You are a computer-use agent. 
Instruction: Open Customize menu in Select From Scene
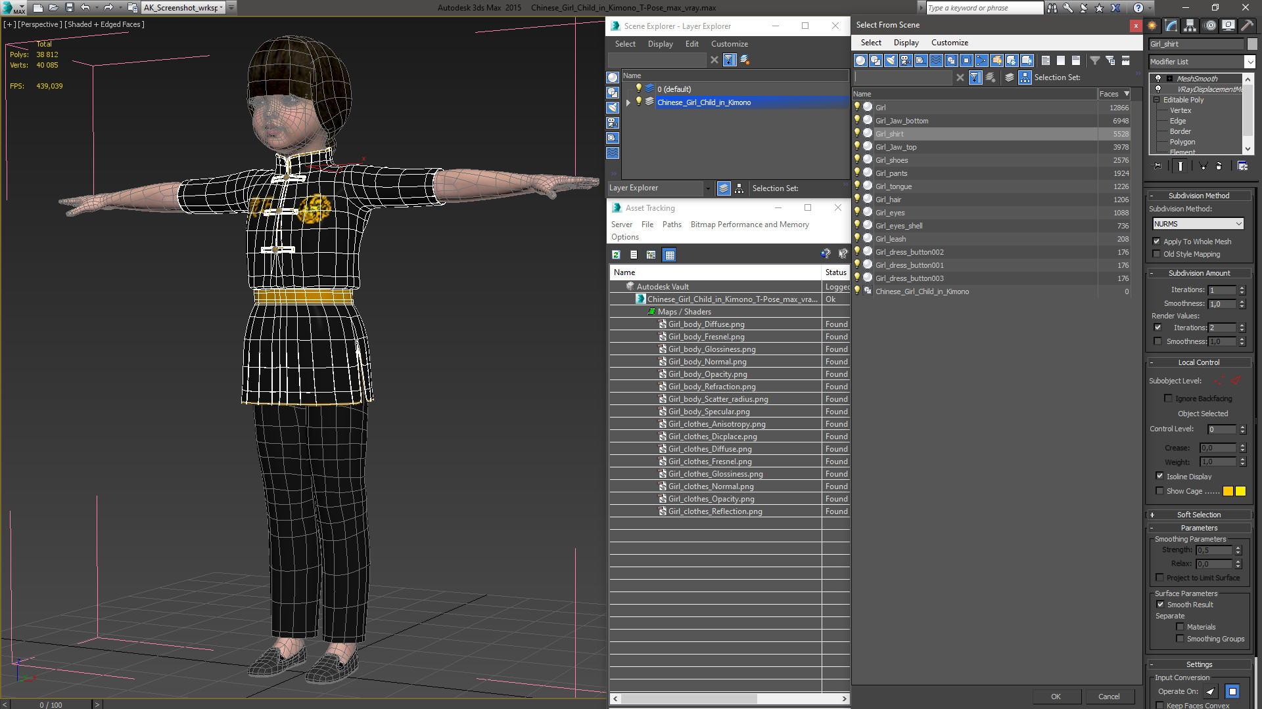click(949, 43)
